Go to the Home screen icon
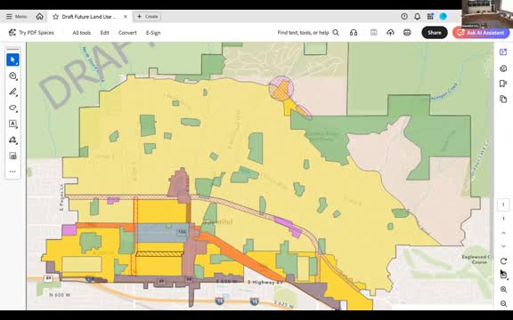513x320 pixels. click(39, 16)
